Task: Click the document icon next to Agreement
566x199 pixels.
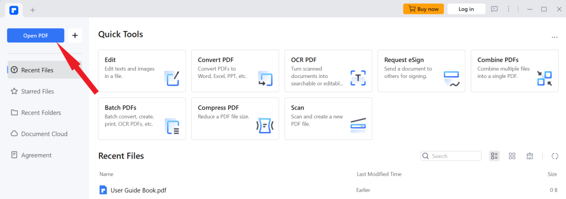Action: (x=14, y=155)
